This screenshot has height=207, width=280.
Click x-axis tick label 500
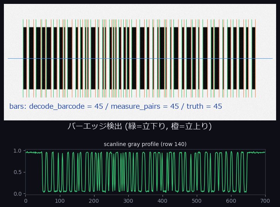(197, 201)
